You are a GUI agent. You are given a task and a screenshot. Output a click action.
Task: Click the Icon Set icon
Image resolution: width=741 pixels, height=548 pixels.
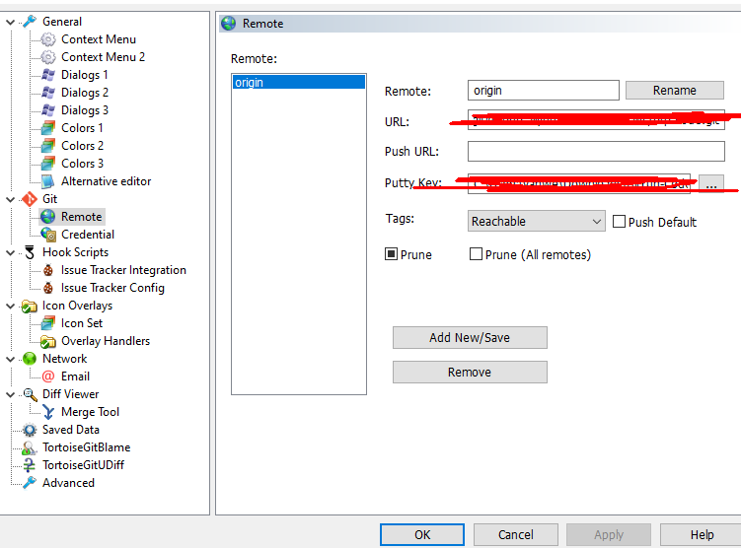click(x=48, y=323)
